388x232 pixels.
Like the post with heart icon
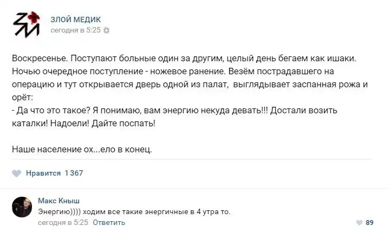tap(16, 173)
